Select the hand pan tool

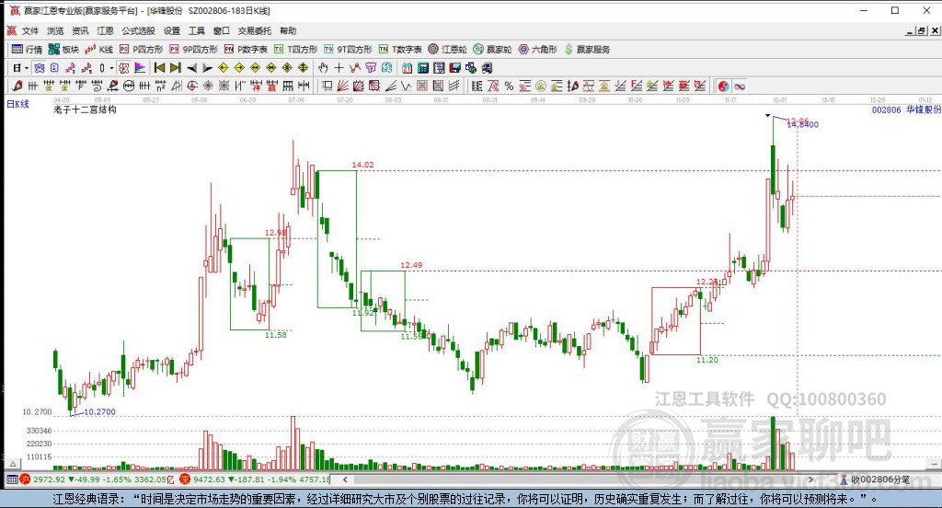pos(323,68)
